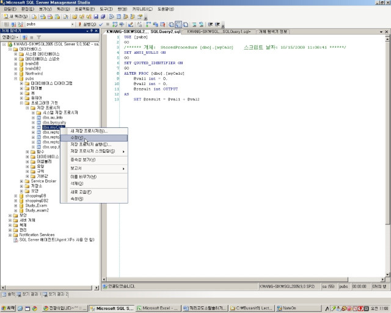Viewport: 391px width, 313px height.
Task: Click the Decrease Indent toolbar icon
Action: pyautogui.click(x=210, y=24)
